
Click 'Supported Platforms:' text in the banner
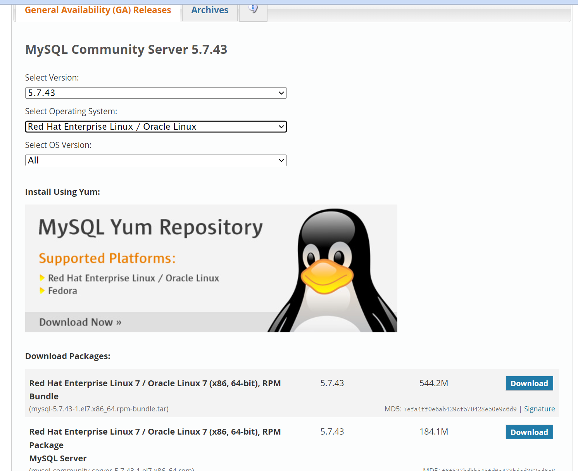coord(107,258)
